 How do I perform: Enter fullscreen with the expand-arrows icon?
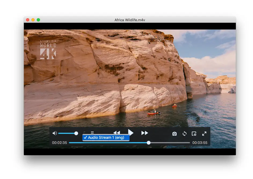click(x=204, y=133)
